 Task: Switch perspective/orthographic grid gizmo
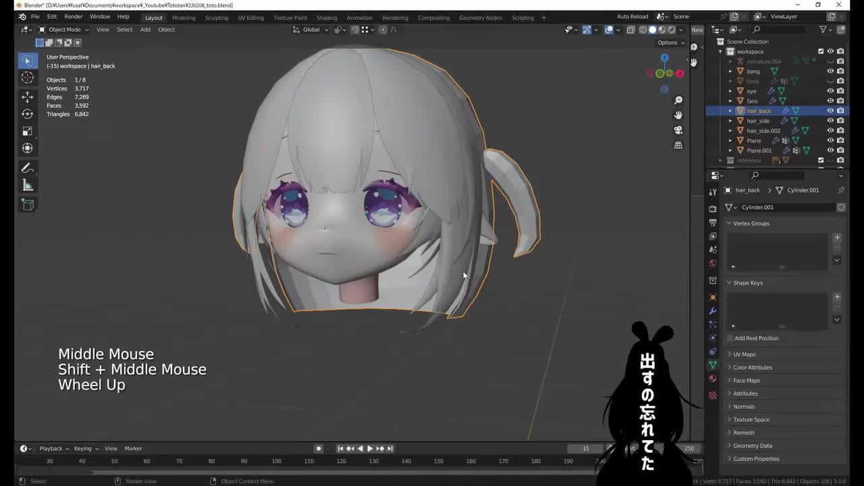coord(678,144)
